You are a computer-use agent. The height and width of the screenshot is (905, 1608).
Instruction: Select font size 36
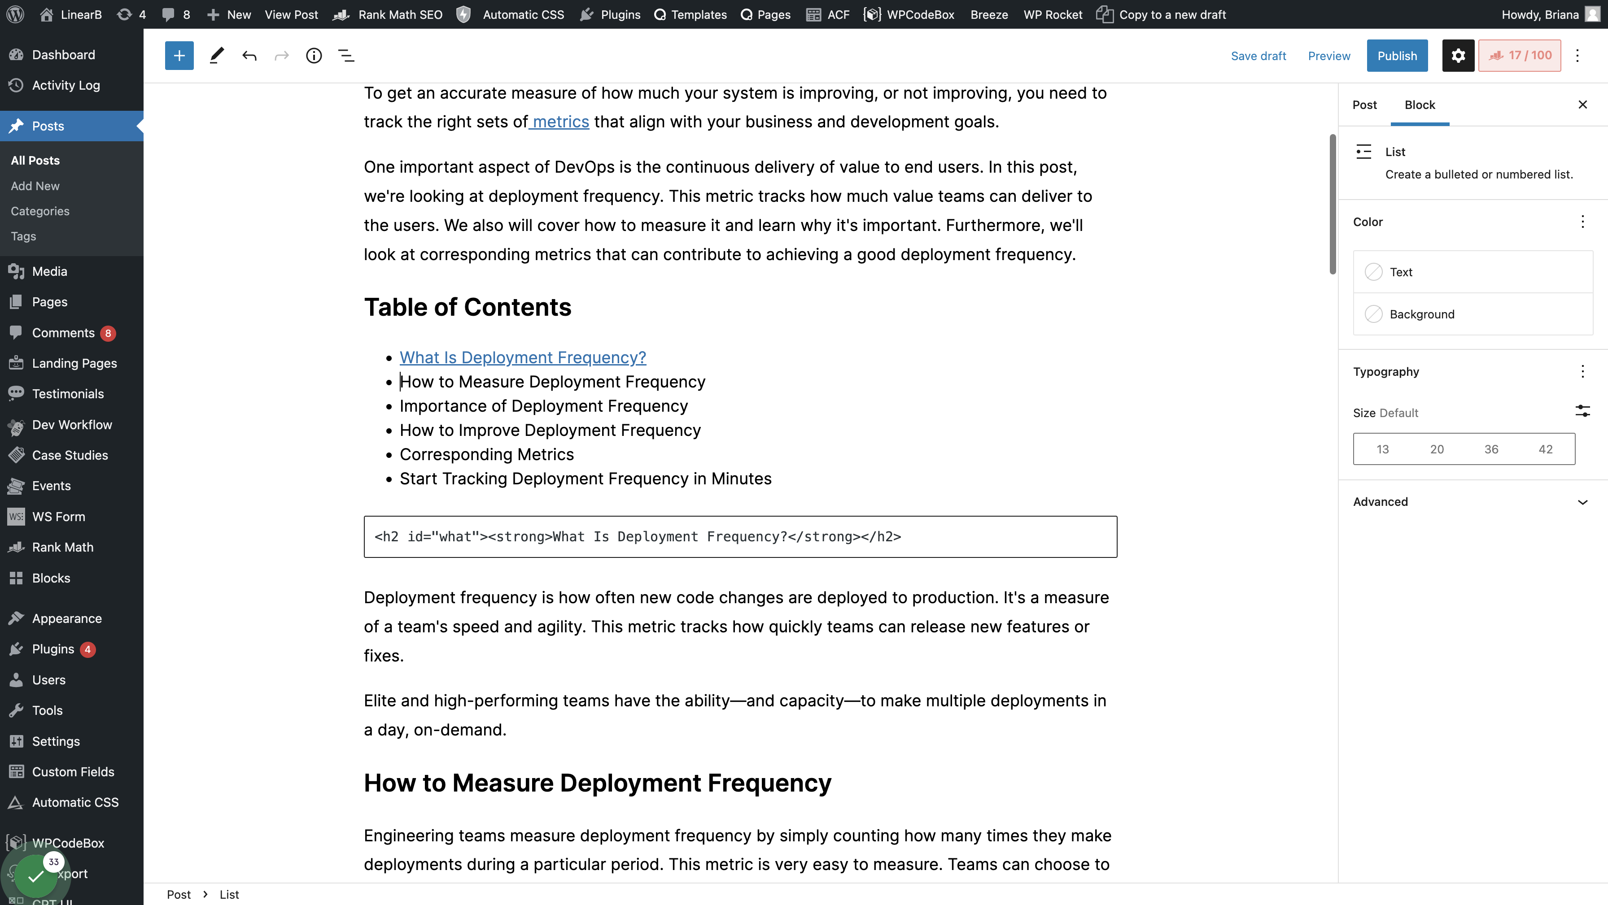[x=1491, y=449]
